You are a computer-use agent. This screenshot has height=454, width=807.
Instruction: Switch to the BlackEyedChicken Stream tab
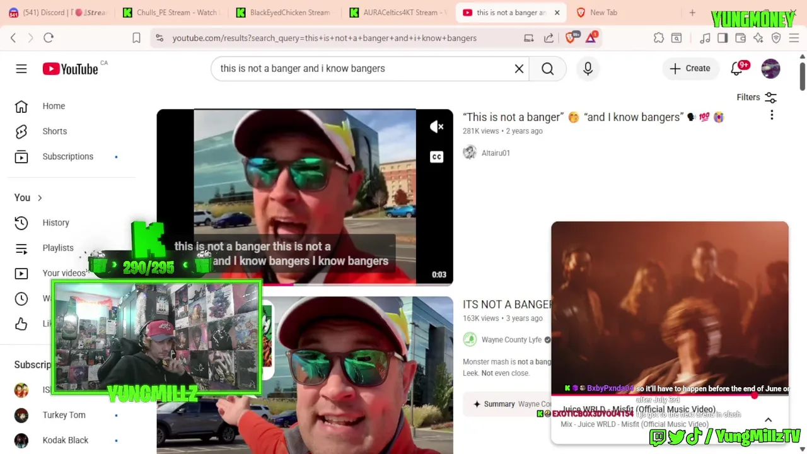pos(284,13)
